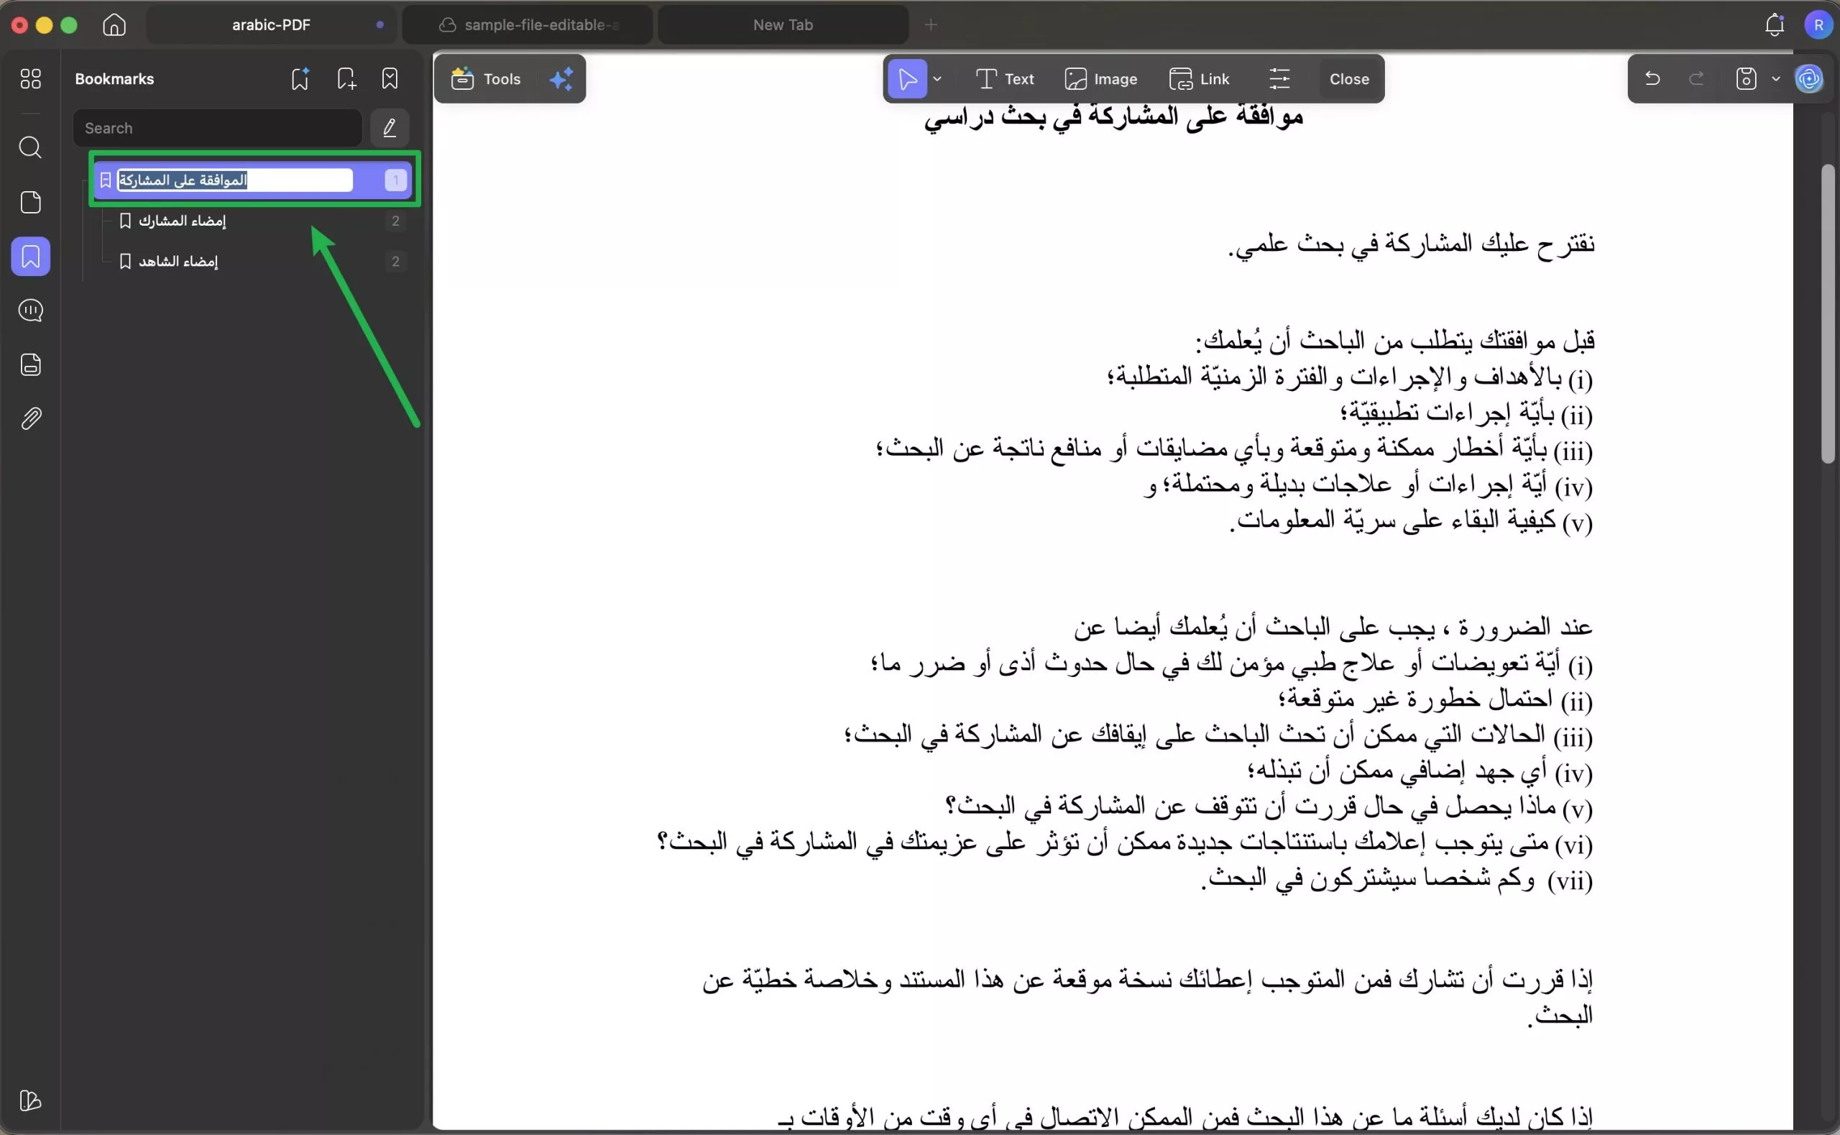Open the selection tool dropdown arrow
The image size is (1840, 1135).
click(x=938, y=78)
